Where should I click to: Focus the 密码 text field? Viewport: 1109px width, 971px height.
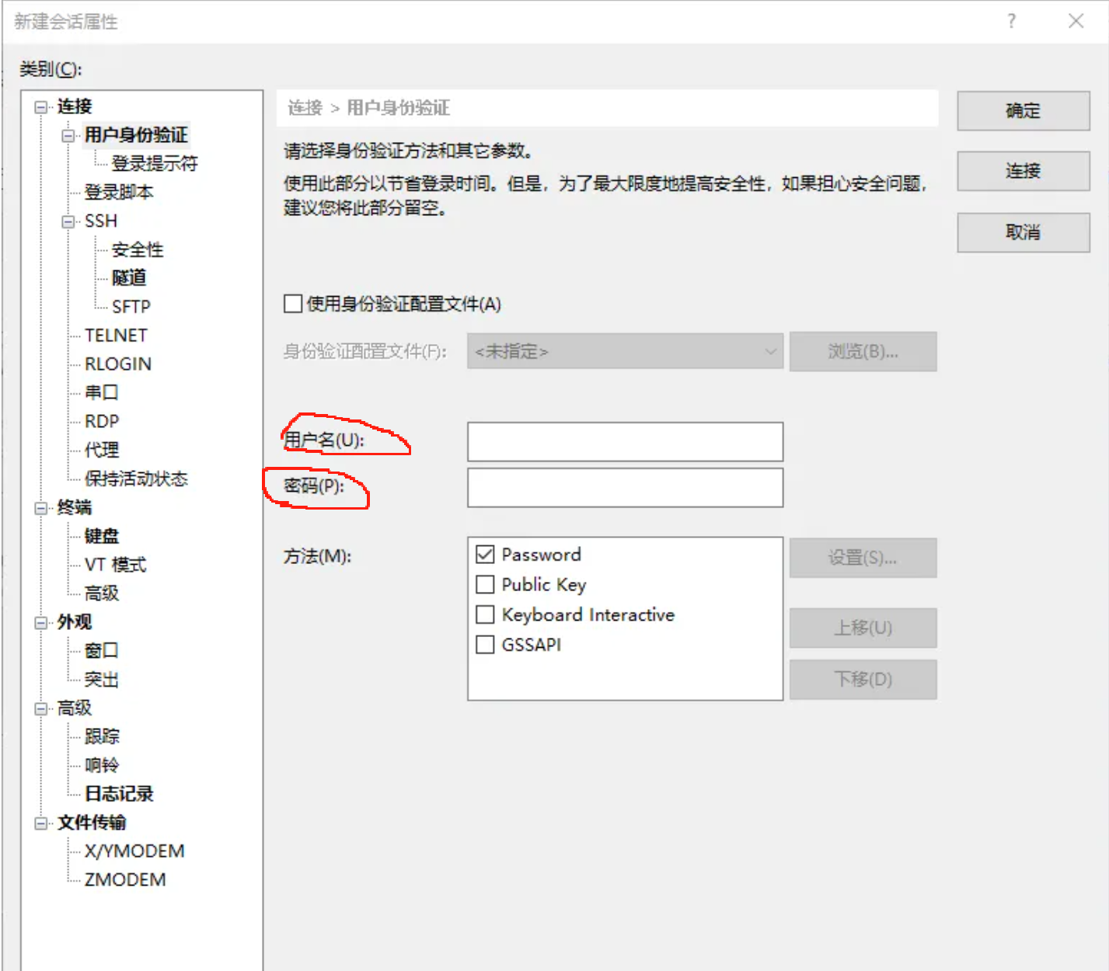pos(624,488)
